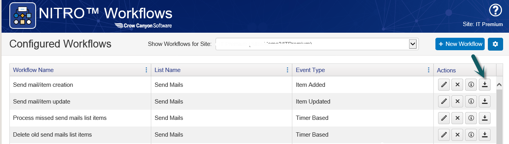Click the scrollbar up arrow in the grid
This screenshot has height=144, width=509.
tap(500, 84)
